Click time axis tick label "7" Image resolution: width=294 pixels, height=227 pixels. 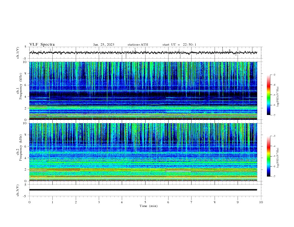click(192, 202)
